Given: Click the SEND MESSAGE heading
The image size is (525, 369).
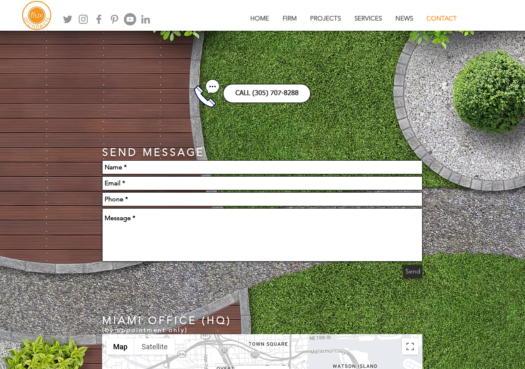Looking at the screenshot, I should click(x=153, y=152).
